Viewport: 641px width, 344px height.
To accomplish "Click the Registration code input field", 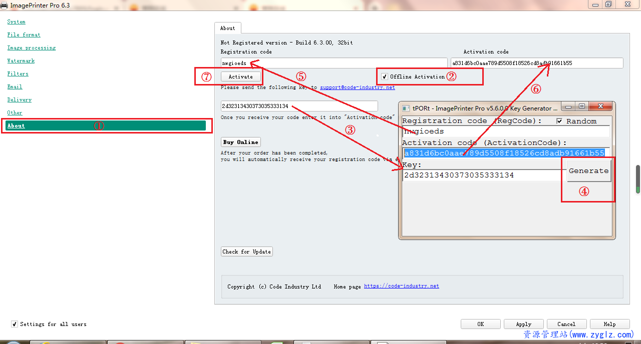I will [x=334, y=63].
